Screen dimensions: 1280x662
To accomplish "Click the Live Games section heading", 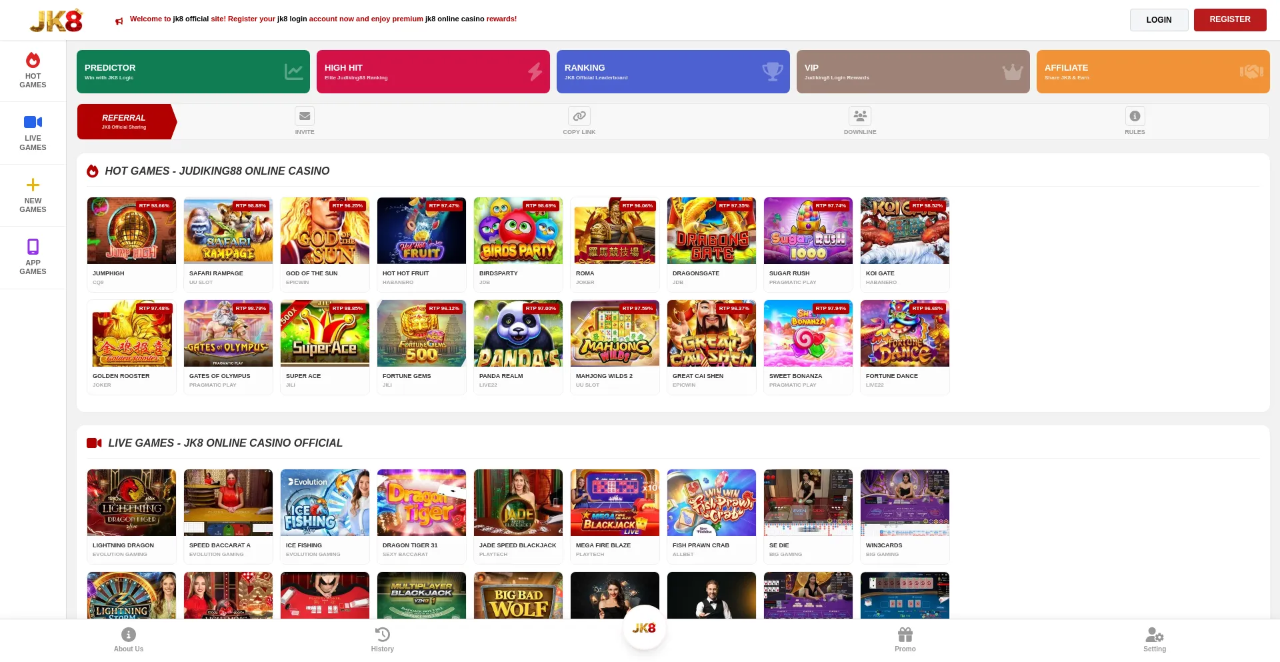I will [x=225, y=443].
